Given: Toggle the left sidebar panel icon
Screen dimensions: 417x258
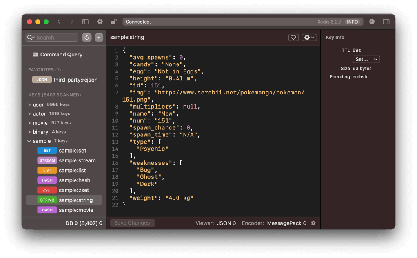Looking at the screenshot, I should coord(86,22).
